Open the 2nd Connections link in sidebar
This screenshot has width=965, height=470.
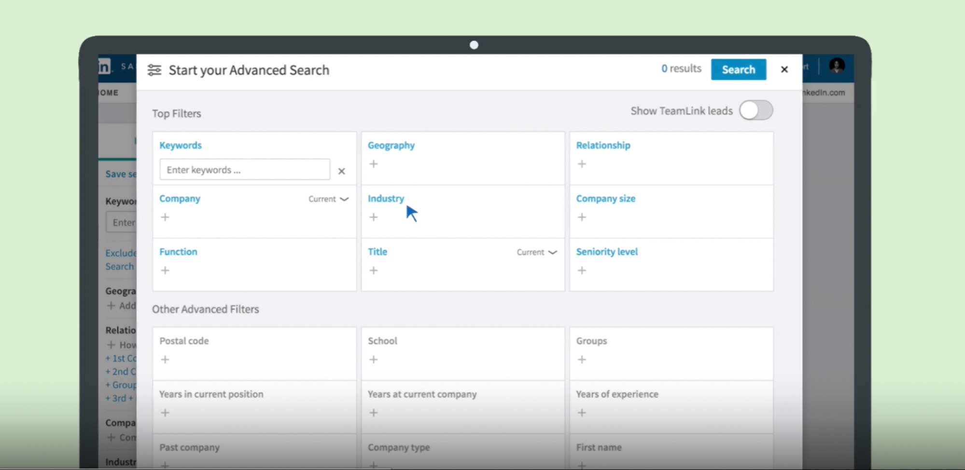pyautogui.click(x=121, y=371)
